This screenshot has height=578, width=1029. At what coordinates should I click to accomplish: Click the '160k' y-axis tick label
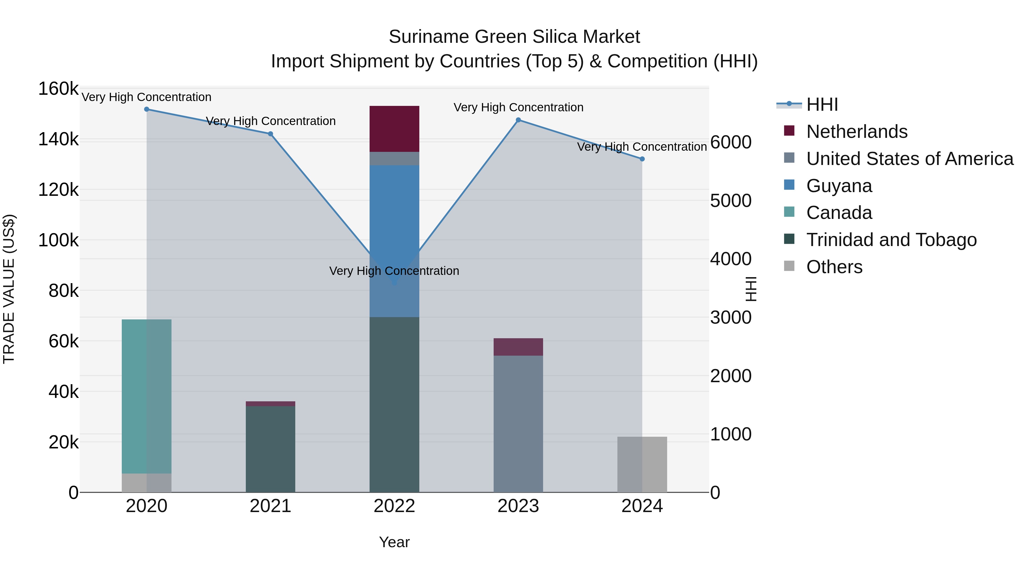pyautogui.click(x=58, y=88)
